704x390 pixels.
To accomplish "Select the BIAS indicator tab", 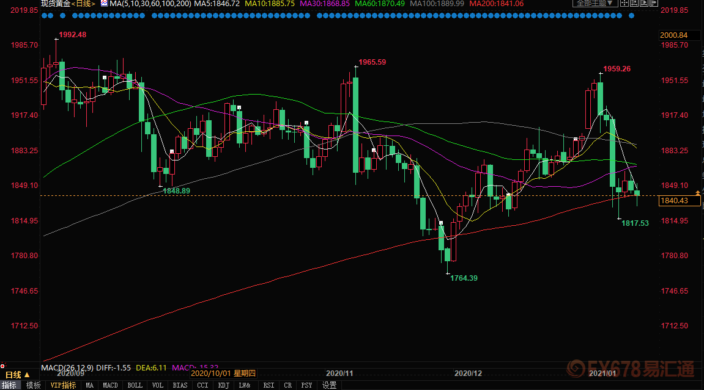I will pyautogui.click(x=180, y=385).
